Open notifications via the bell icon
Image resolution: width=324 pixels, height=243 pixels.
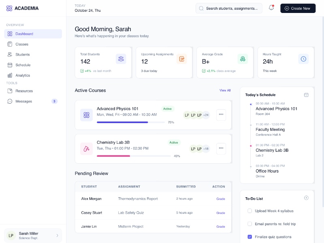pyautogui.click(x=271, y=8)
